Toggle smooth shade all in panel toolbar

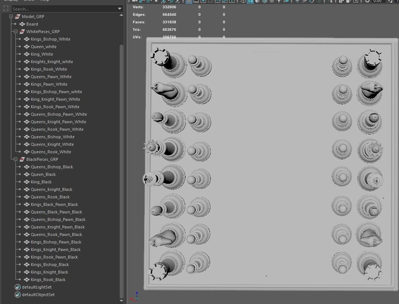250,1
